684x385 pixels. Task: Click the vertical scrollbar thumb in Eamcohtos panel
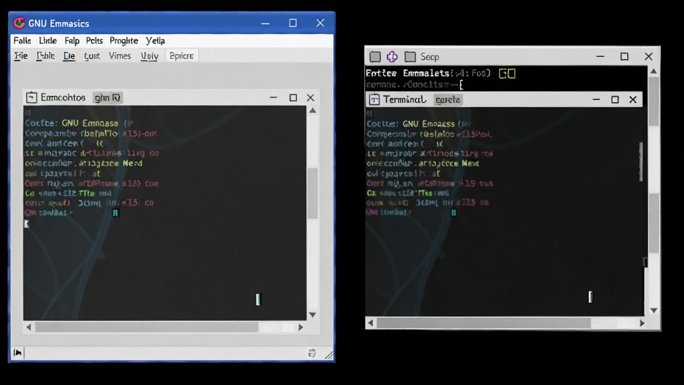click(313, 193)
